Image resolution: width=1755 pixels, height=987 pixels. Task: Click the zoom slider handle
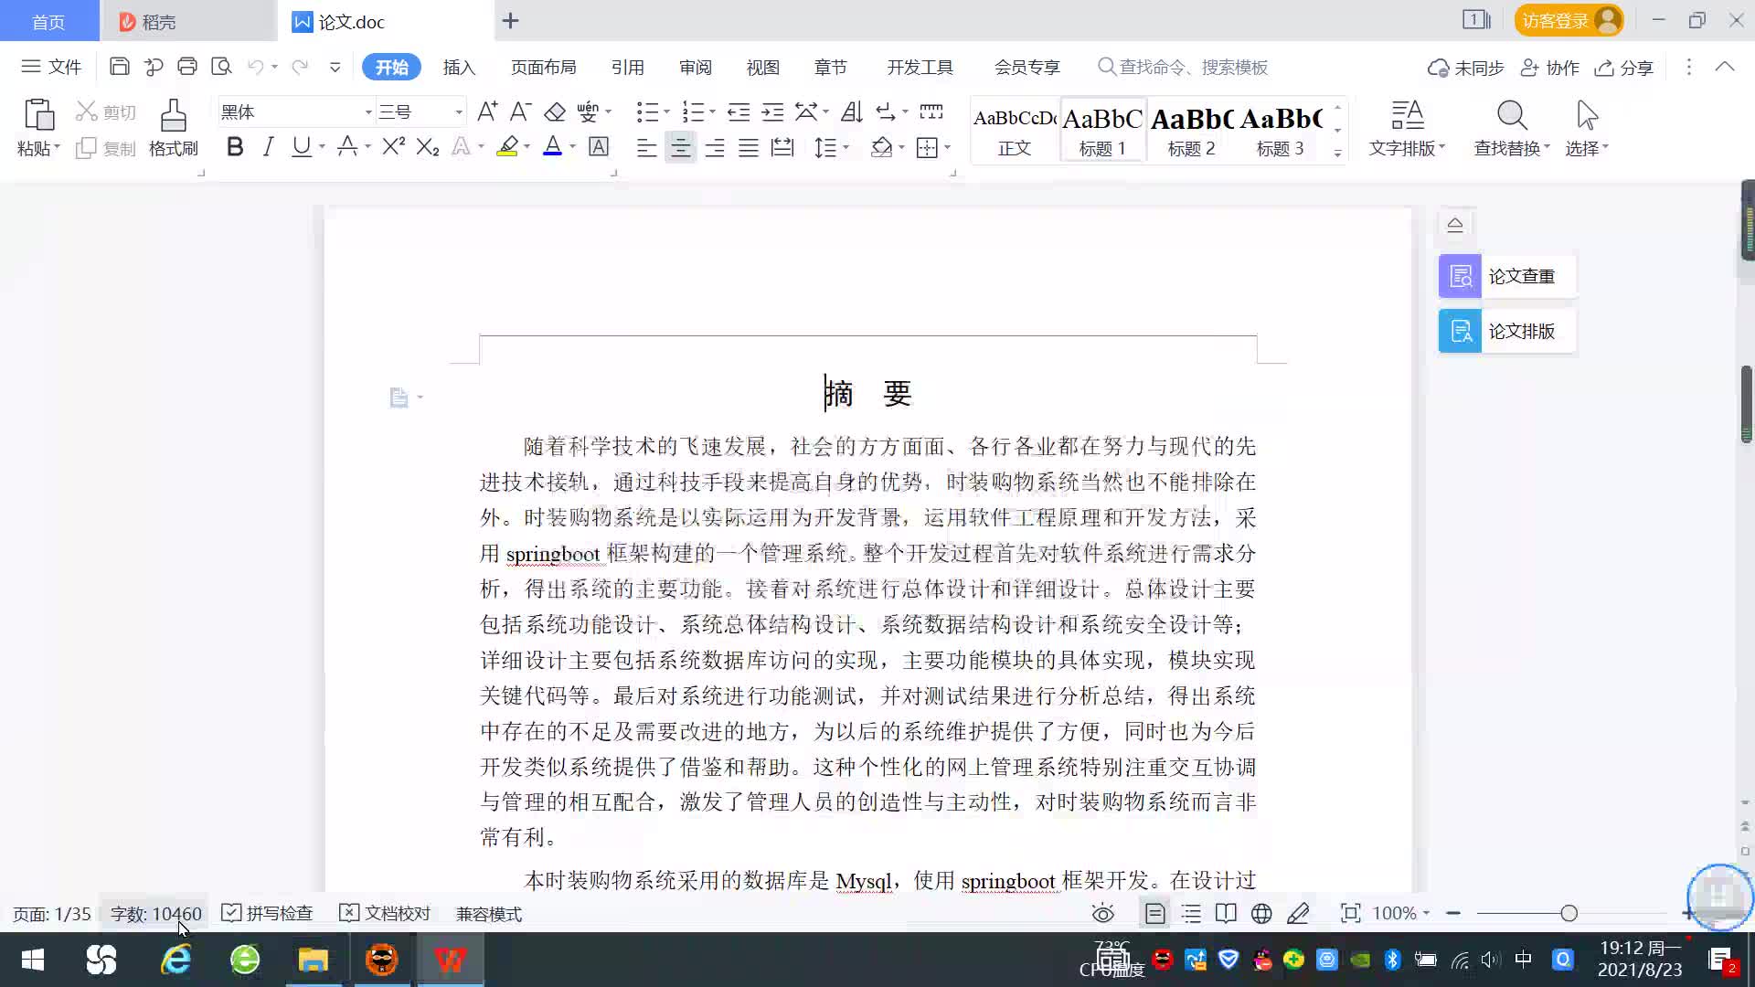click(x=1569, y=913)
